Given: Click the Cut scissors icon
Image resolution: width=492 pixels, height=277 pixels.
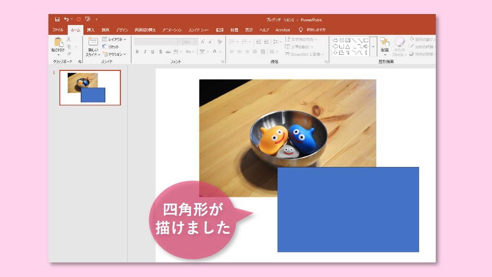Looking at the screenshot, I should [x=69, y=39].
